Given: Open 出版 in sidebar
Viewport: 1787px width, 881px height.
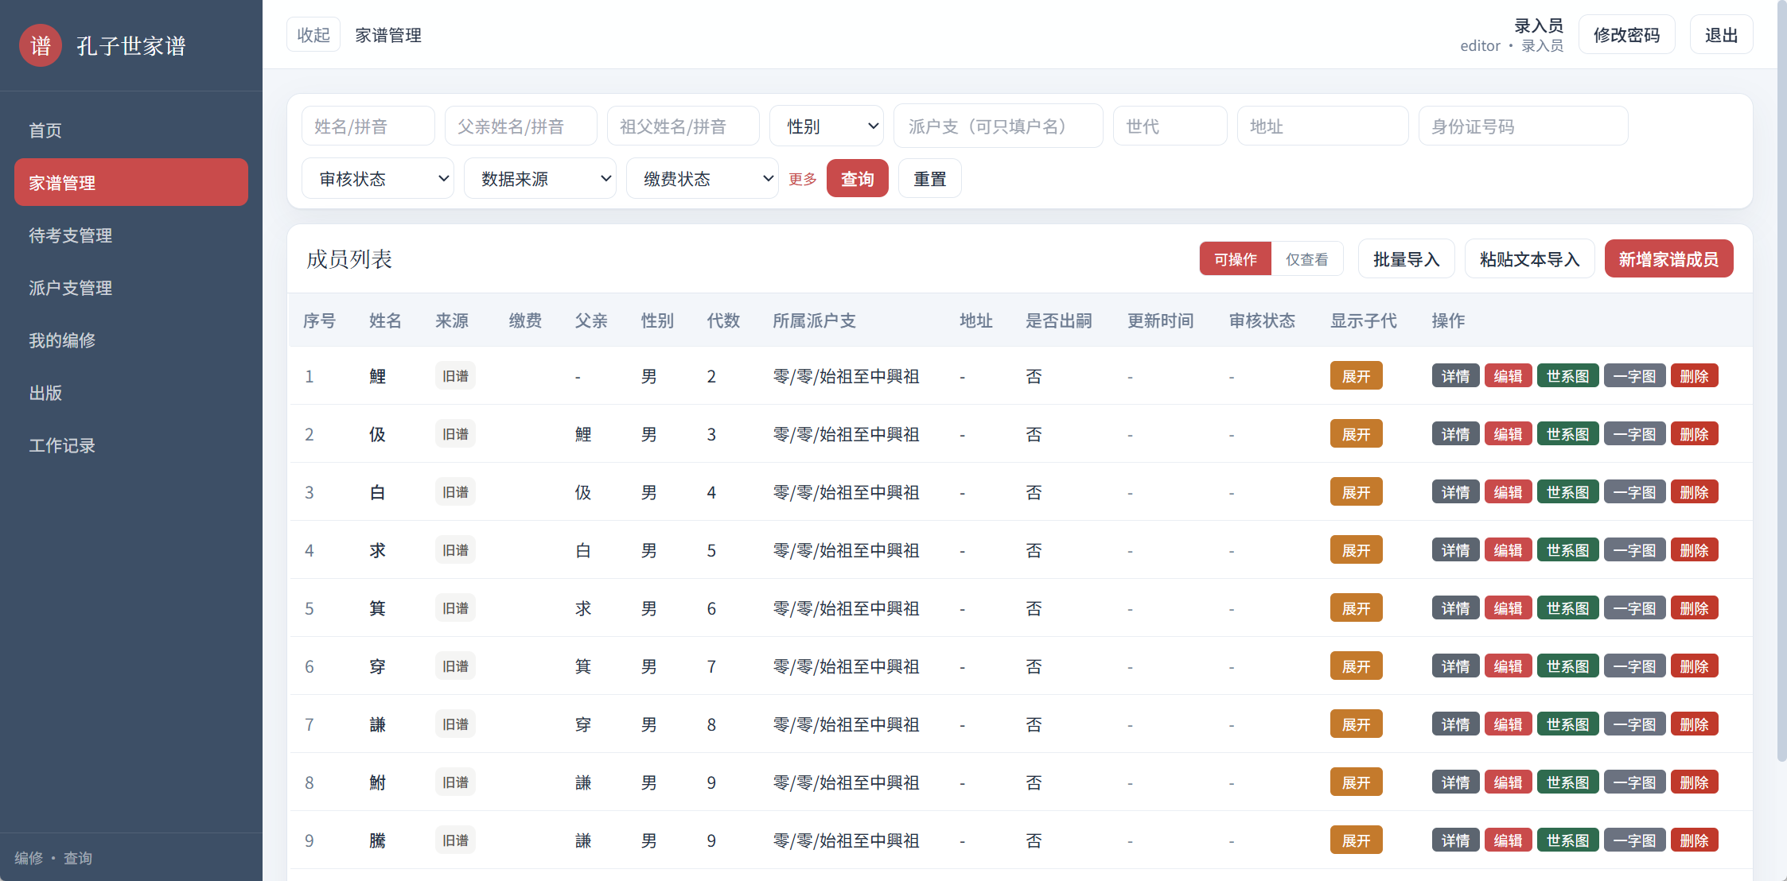Looking at the screenshot, I should point(131,392).
